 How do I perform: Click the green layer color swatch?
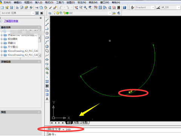pos(67,13)
